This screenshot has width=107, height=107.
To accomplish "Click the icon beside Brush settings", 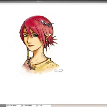I will 8,106.
